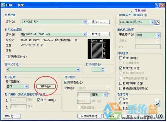Open the page setup name dropdown
Screen dimensions: 167x122
coord(84,22)
